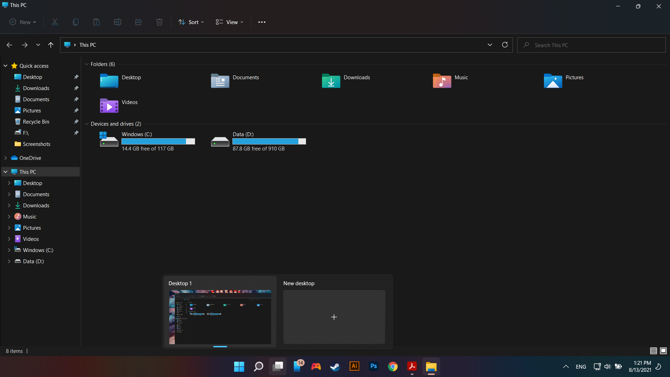Image resolution: width=670 pixels, height=377 pixels.
Task: Click the Refresh button in the address bar
Action: (x=505, y=45)
